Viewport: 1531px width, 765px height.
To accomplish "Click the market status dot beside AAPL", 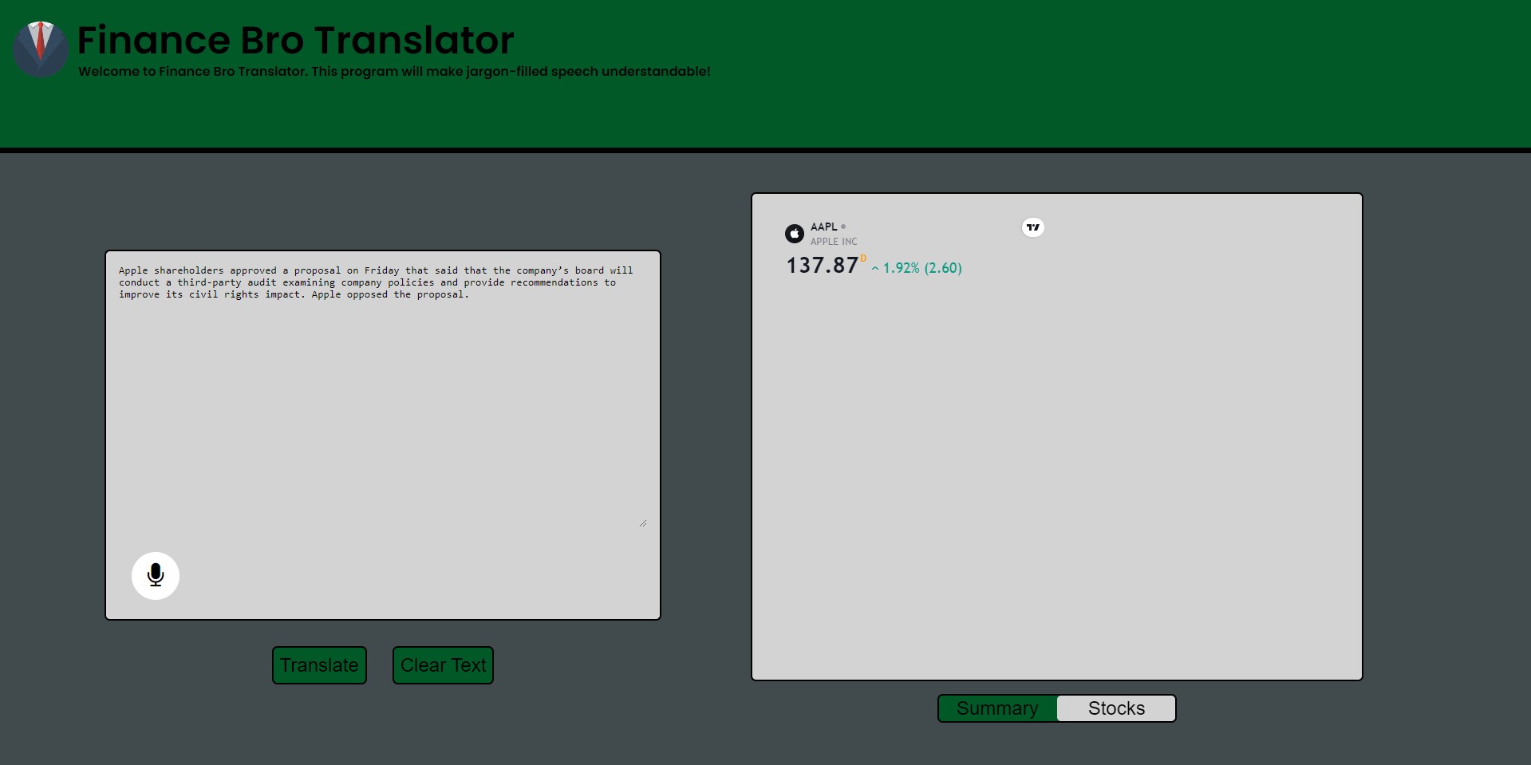I will 843,227.
